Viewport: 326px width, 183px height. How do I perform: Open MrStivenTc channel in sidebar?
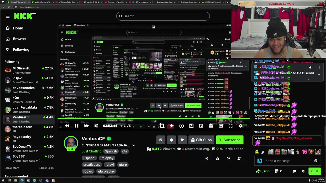[x=29, y=70]
